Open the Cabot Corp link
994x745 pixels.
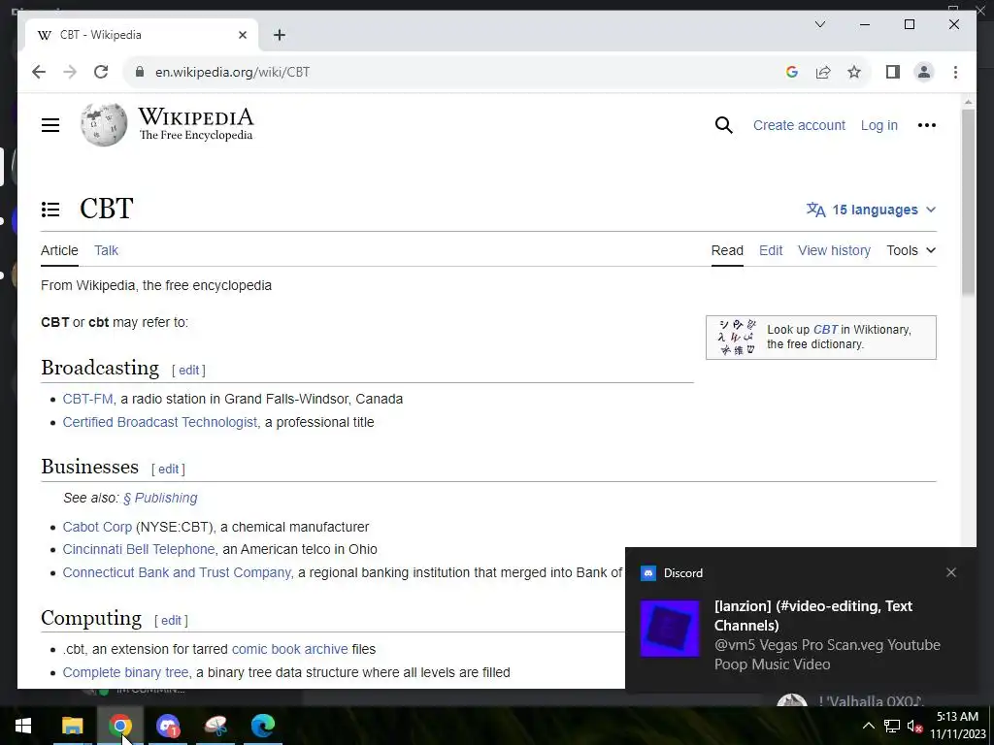pyautogui.click(x=97, y=527)
